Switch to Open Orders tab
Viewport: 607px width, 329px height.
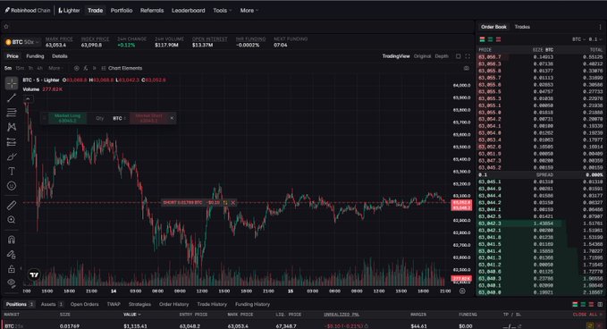click(x=84, y=304)
